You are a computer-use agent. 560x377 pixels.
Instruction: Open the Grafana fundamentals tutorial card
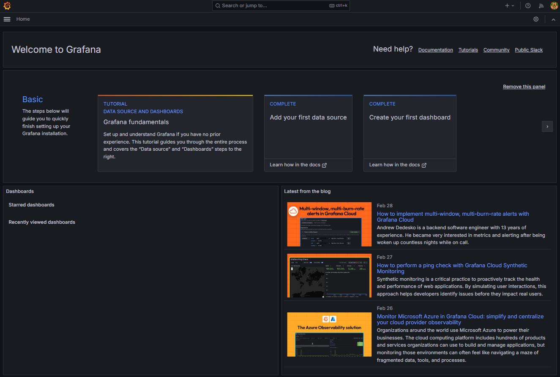175,133
